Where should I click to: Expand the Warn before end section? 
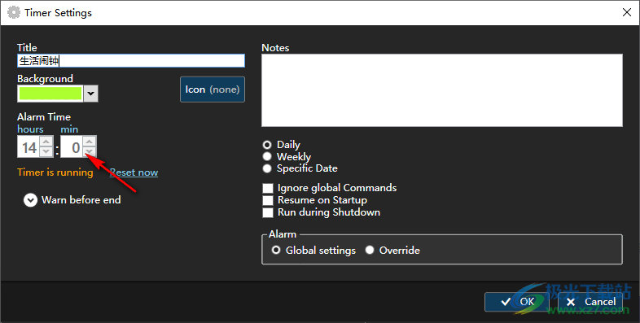(30, 200)
